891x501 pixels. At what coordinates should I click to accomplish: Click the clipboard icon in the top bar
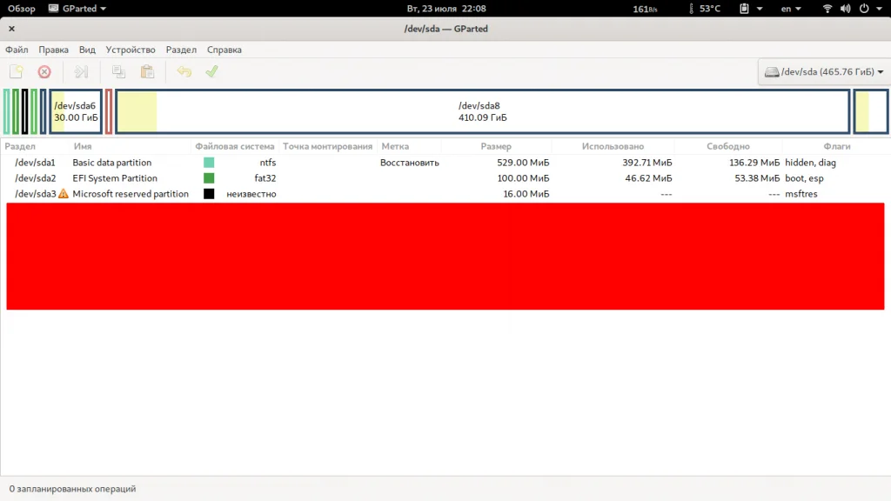(x=744, y=9)
